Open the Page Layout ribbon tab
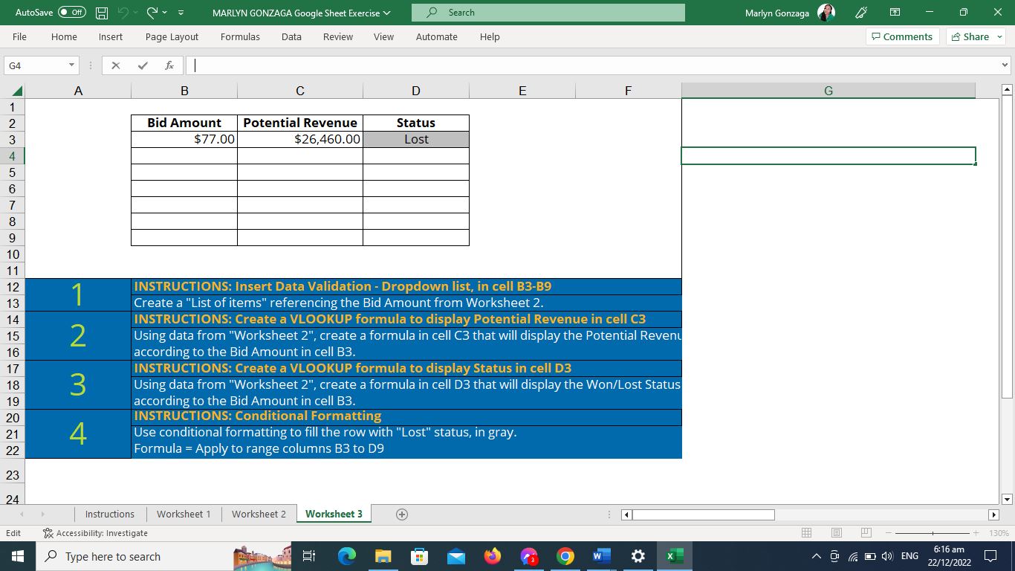1015x571 pixels. coord(172,36)
